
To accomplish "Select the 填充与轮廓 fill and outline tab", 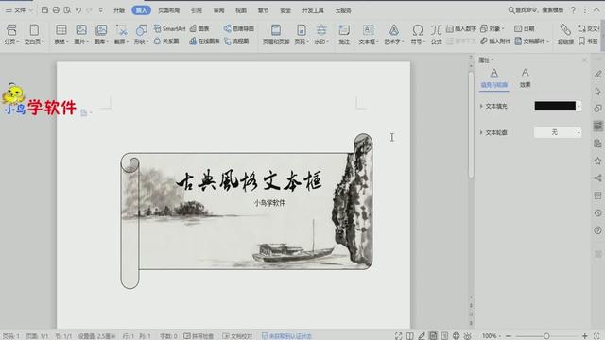I will pos(493,78).
